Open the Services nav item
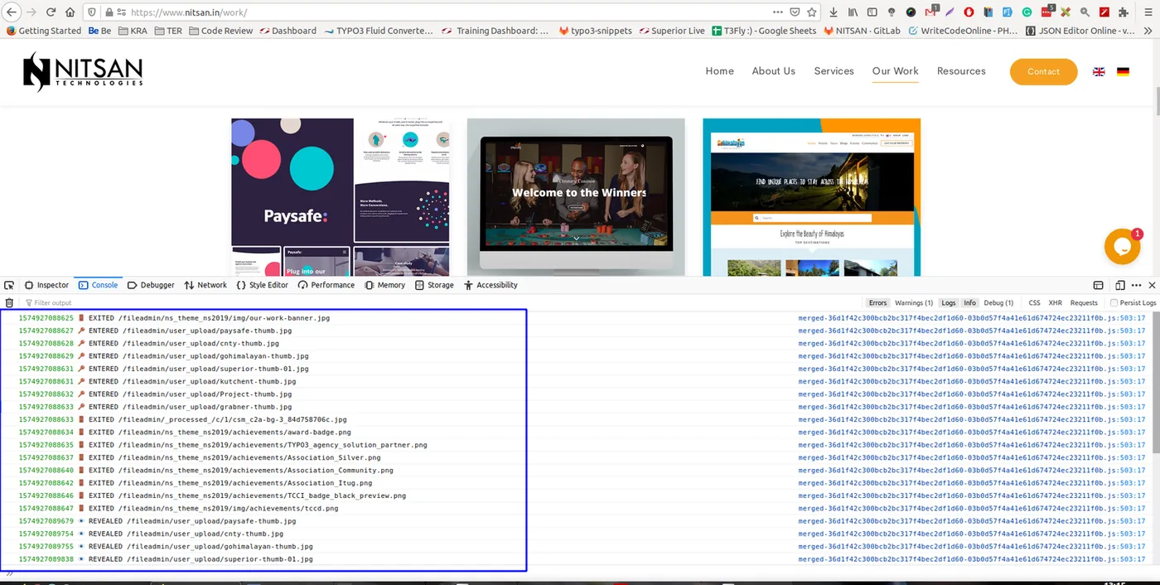 tap(834, 71)
